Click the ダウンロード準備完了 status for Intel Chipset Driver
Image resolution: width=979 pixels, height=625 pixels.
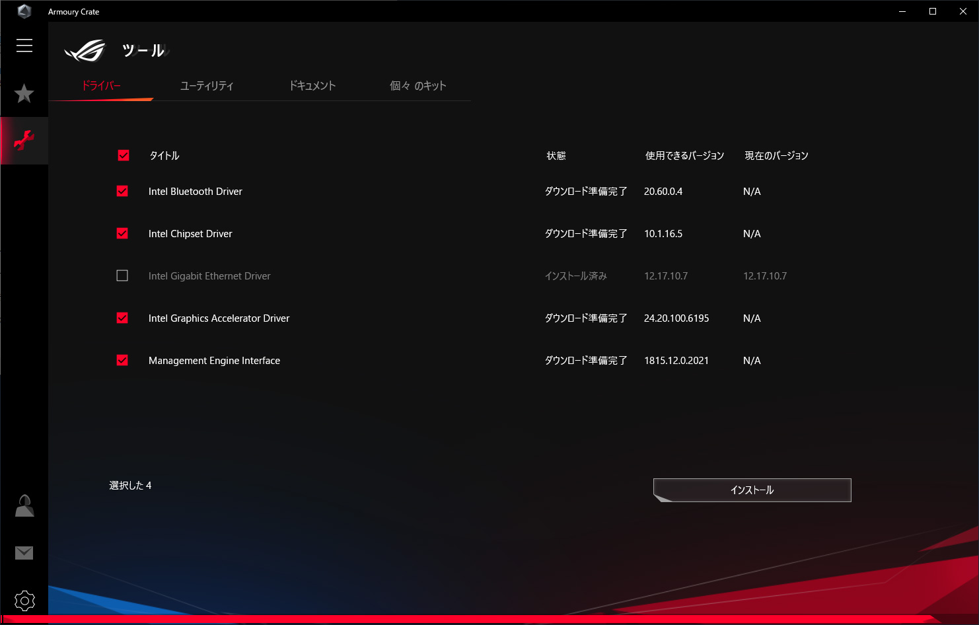[x=586, y=234]
